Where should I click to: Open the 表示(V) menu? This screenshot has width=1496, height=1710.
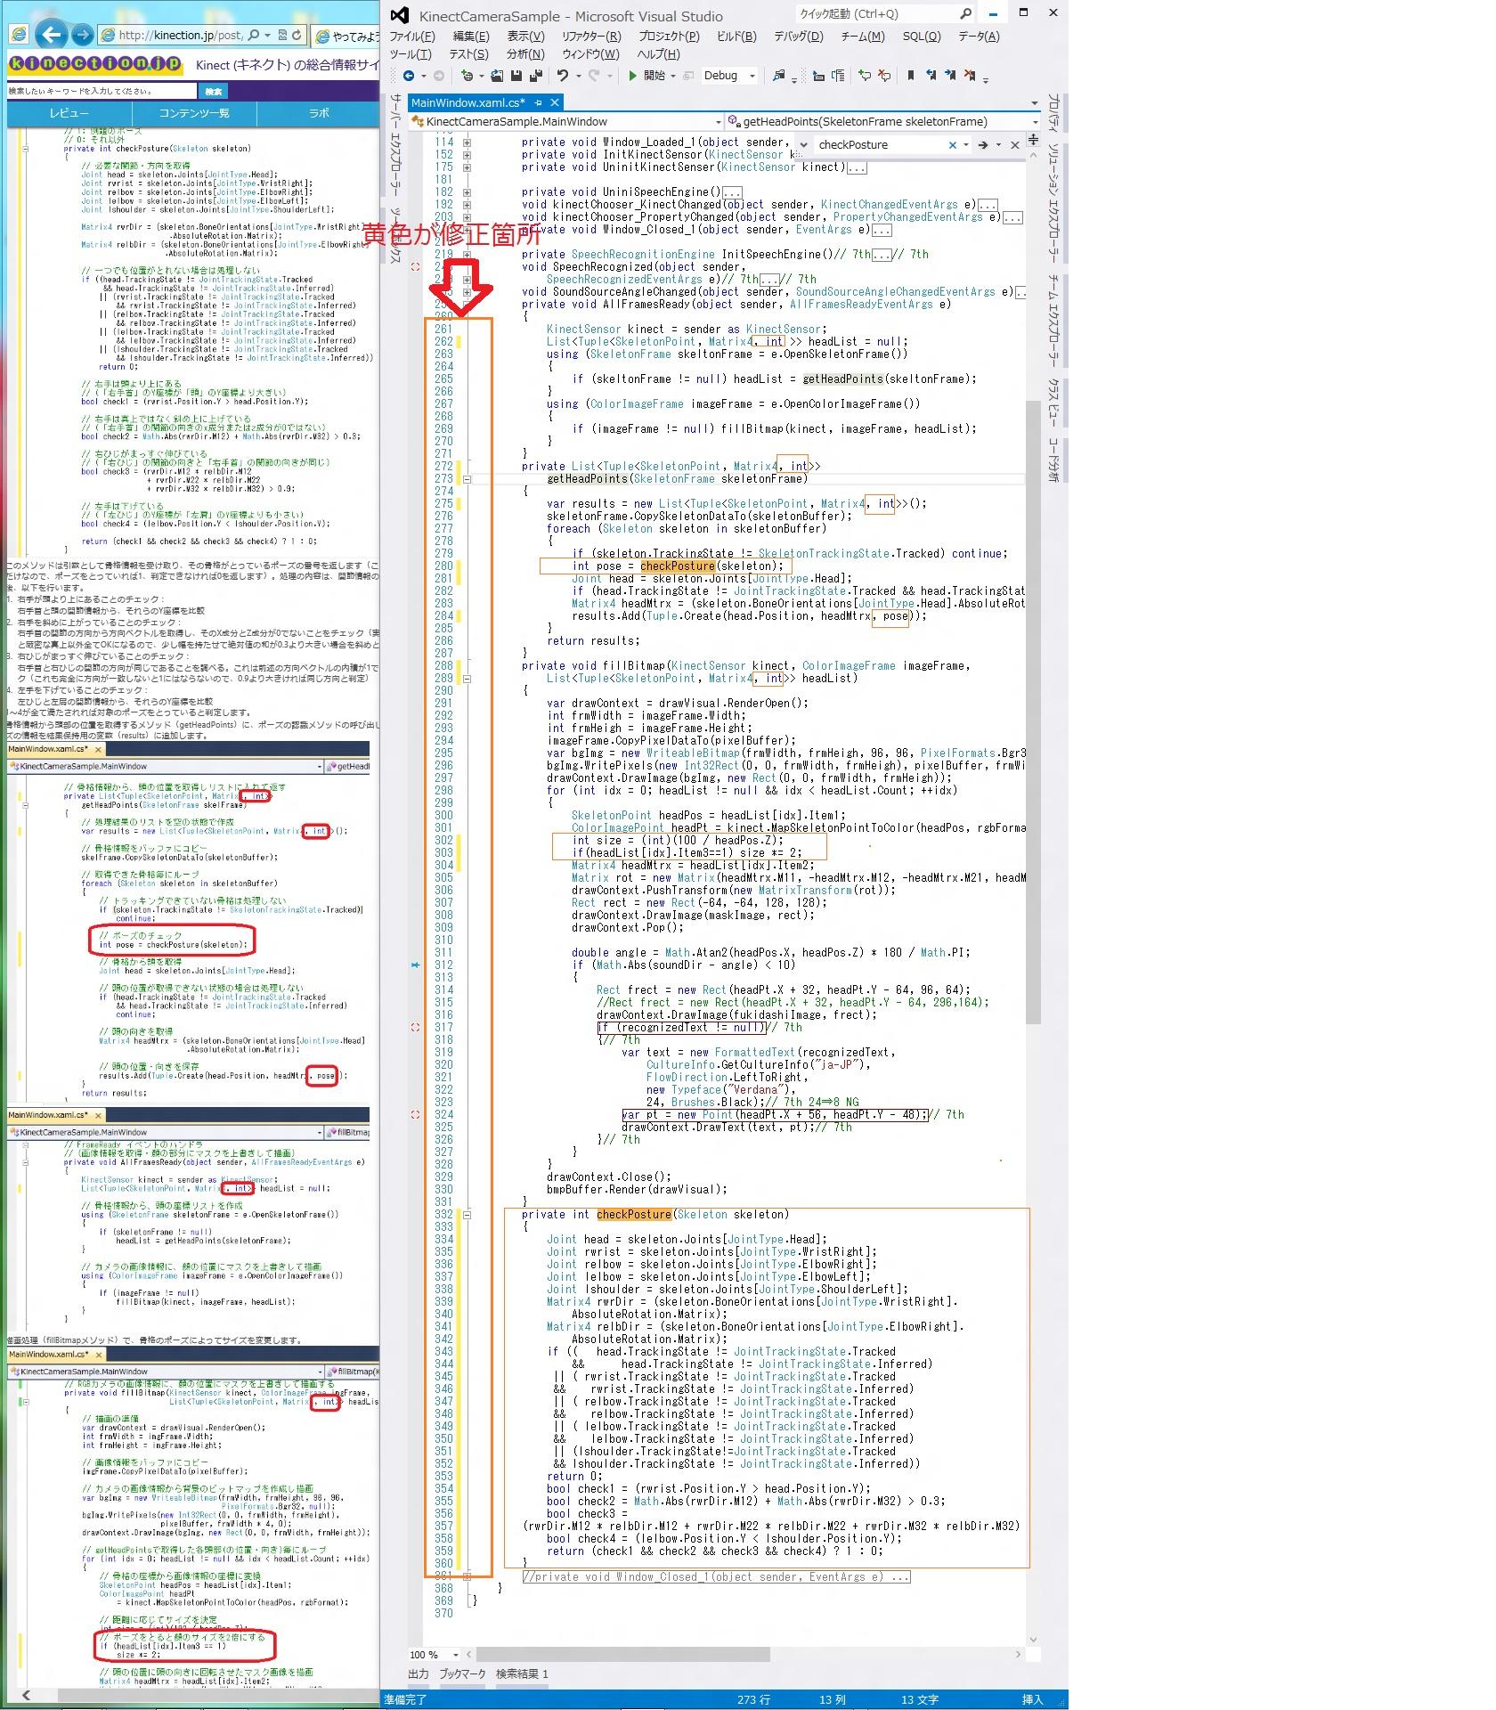coord(525,37)
